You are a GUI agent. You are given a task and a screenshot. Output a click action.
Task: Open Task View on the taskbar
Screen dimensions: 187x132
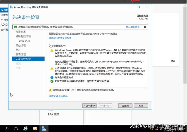tap(16, 129)
